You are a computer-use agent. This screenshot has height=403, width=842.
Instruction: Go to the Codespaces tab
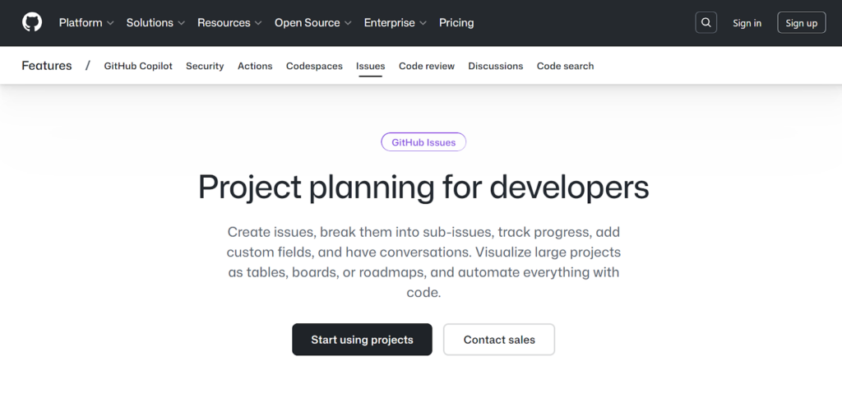(x=314, y=66)
